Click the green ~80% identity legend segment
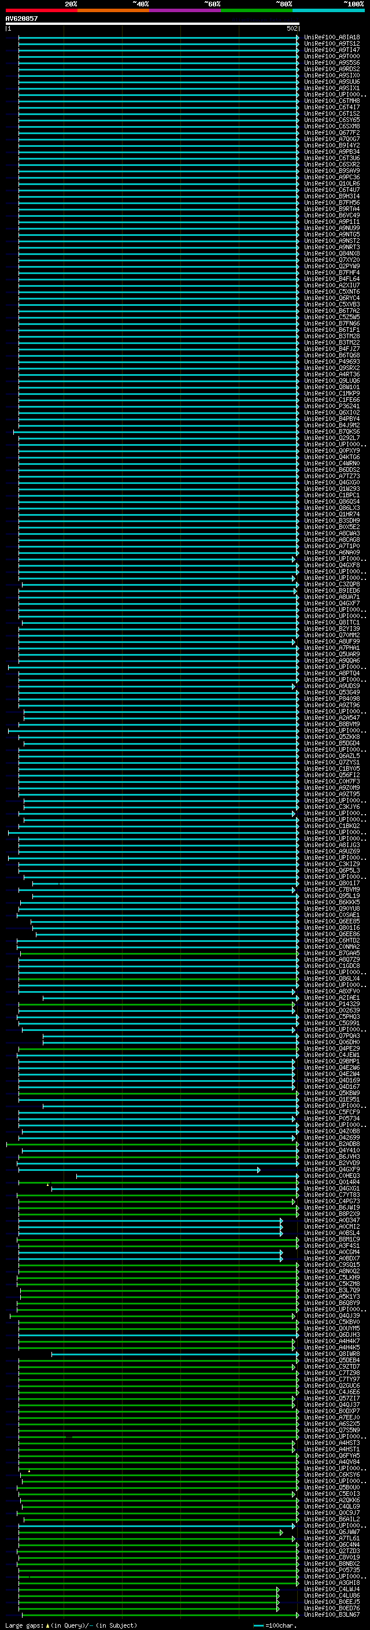This screenshot has width=370, height=1630. (257, 10)
